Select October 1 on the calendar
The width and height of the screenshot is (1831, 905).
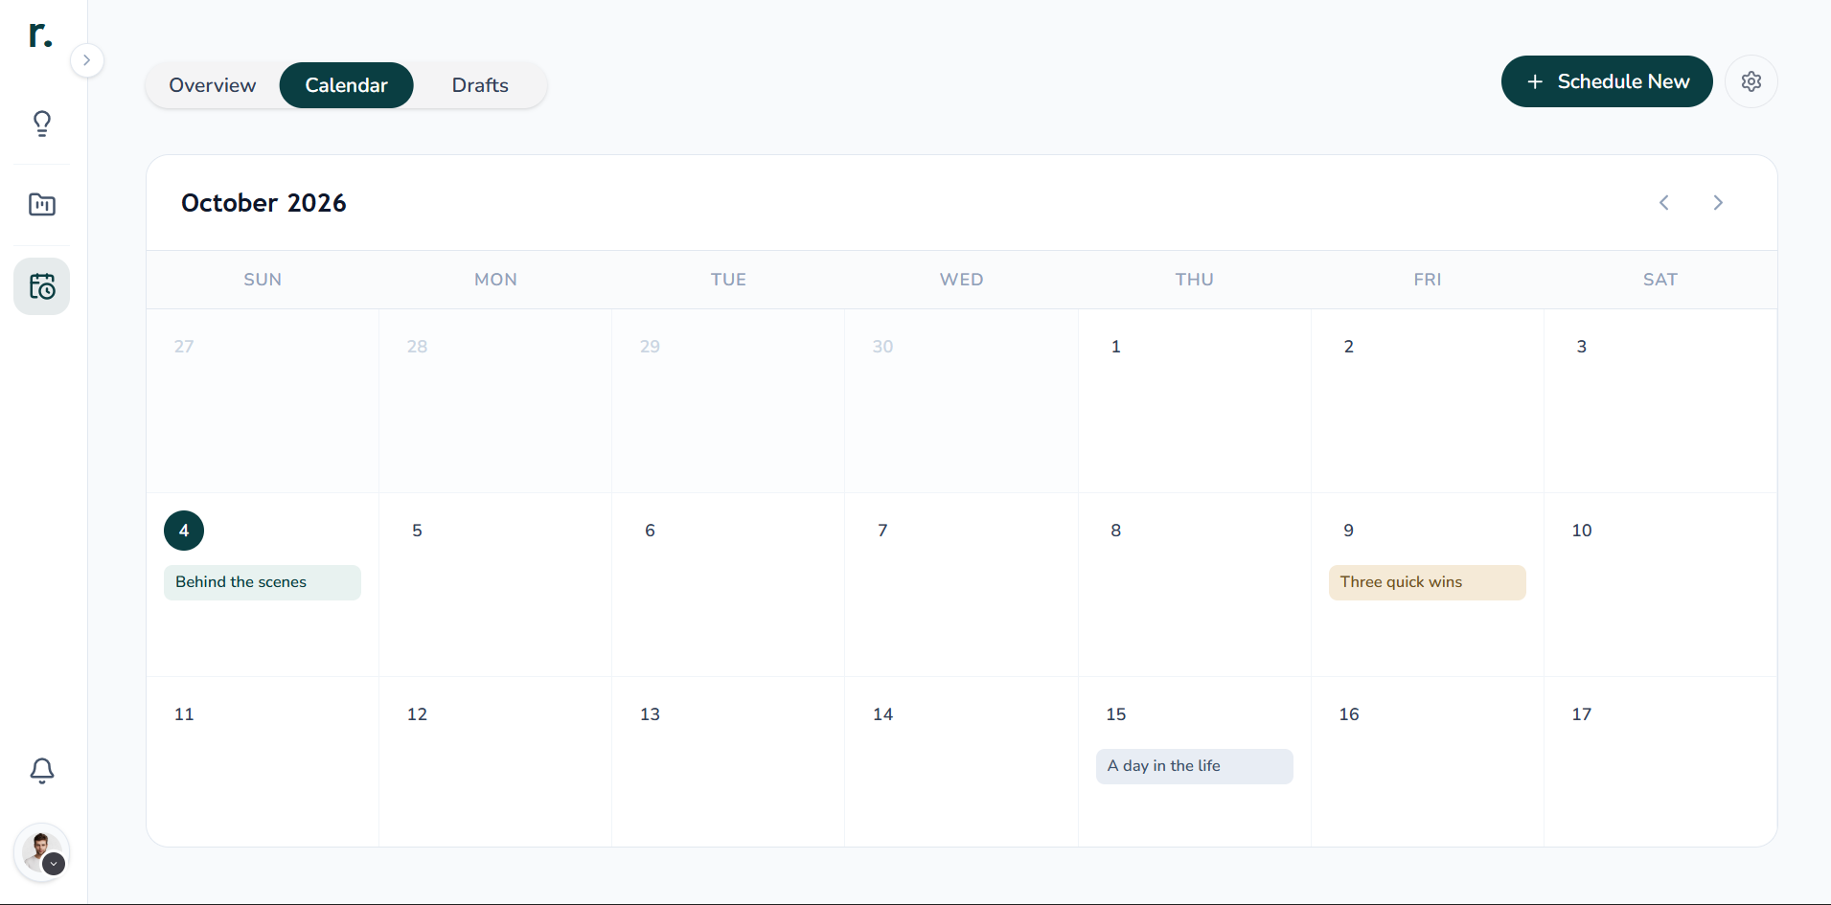coord(1116,347)
